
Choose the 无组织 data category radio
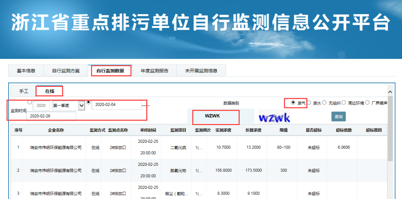point(324,103)
